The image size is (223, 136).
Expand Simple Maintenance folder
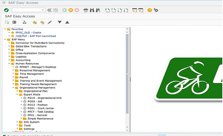point(21,118)
